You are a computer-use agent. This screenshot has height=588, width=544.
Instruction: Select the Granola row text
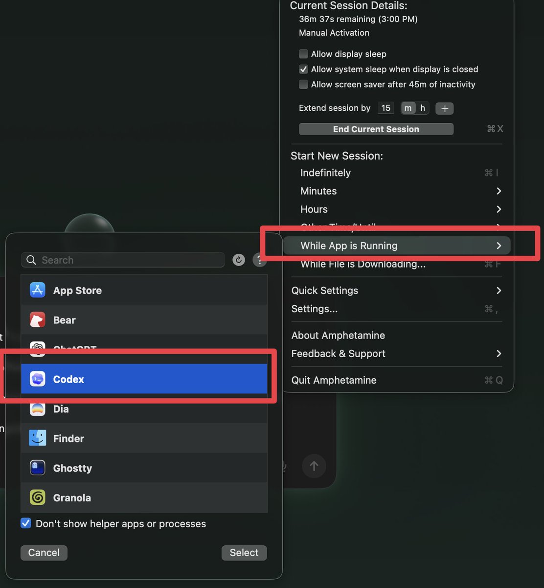[x=72, y=498]
